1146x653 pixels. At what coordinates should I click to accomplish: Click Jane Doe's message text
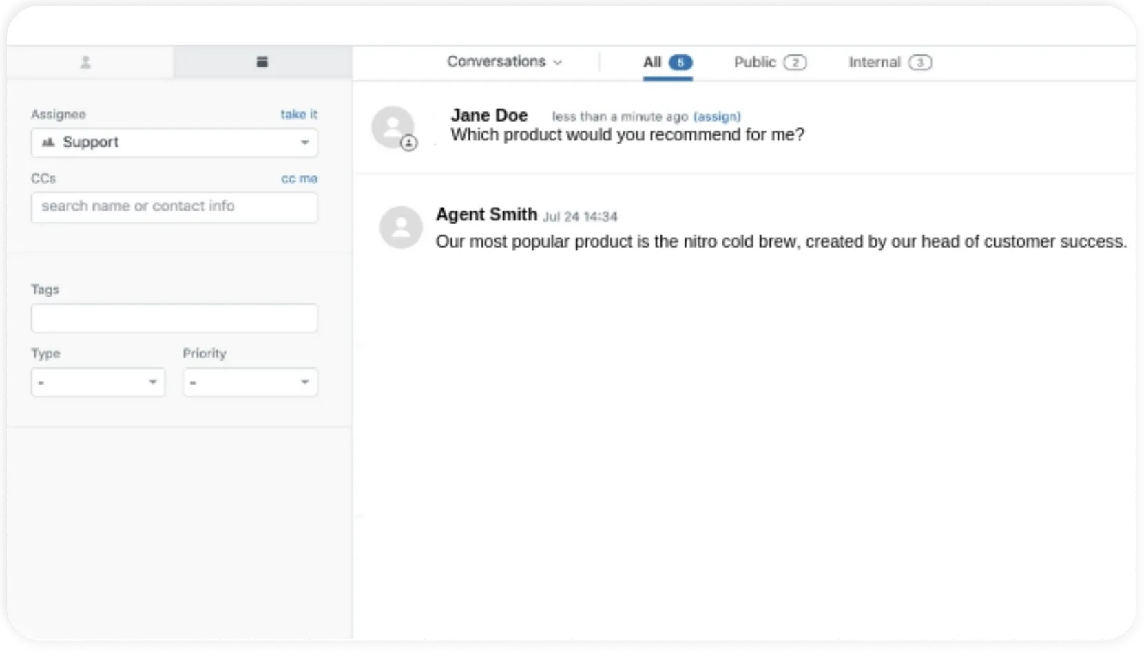[x=627, y=135]
